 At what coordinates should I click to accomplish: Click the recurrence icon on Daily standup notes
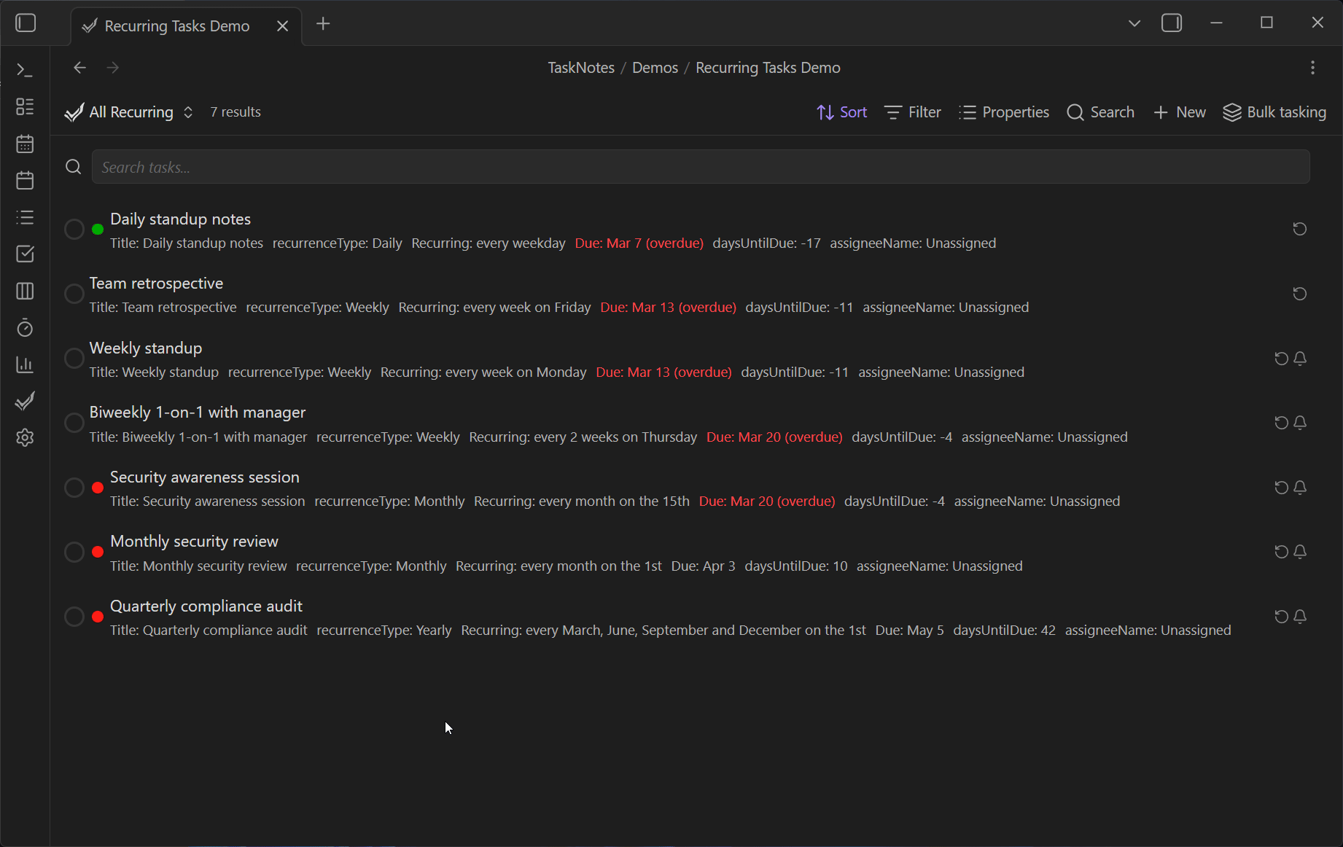click(x=1299, y=229)
